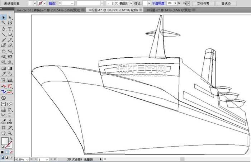Image resolution: width=251 pixels, height=162 pixels.
Task: Click the Fill color box in toolbar
Action: pos(5,141)
